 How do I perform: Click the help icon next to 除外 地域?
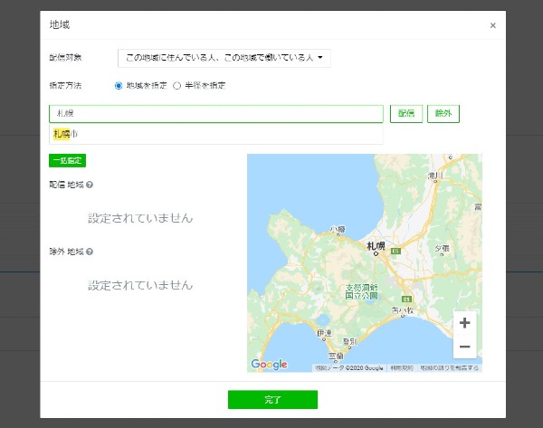(90, 252)
